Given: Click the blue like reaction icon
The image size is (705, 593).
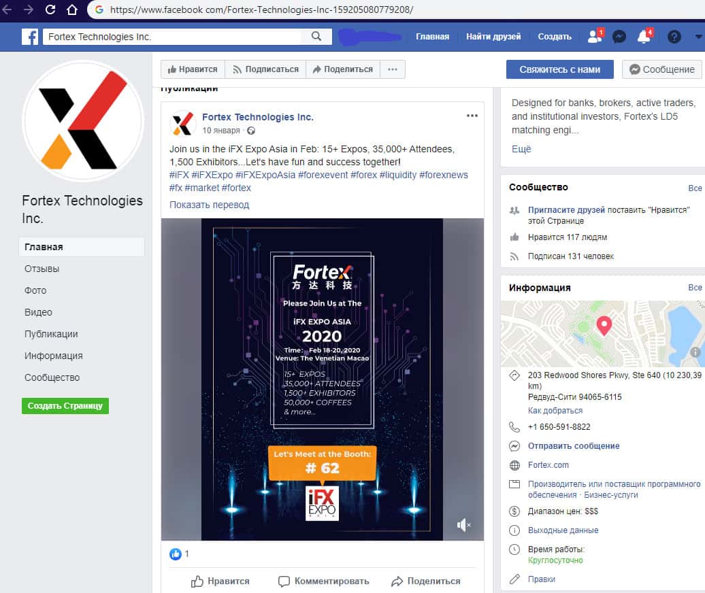Looking at the screenshot, I should pos(176,554).
